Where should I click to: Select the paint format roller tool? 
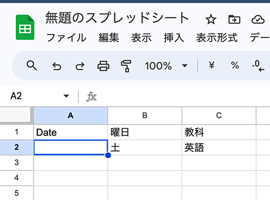(x=126, y=66)
